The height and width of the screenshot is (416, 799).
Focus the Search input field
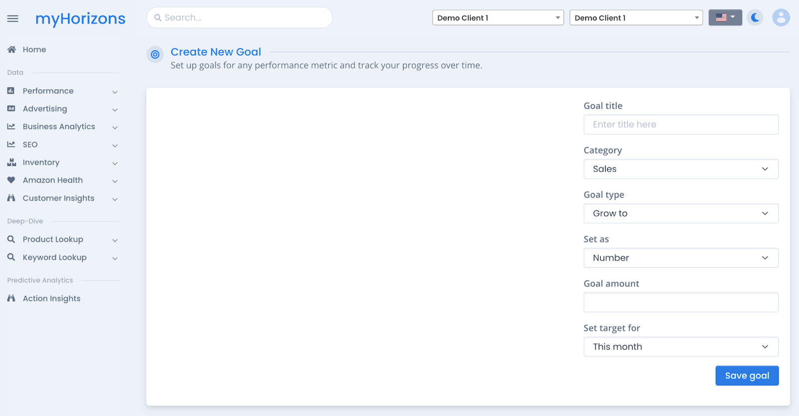[x=240, y=18]
